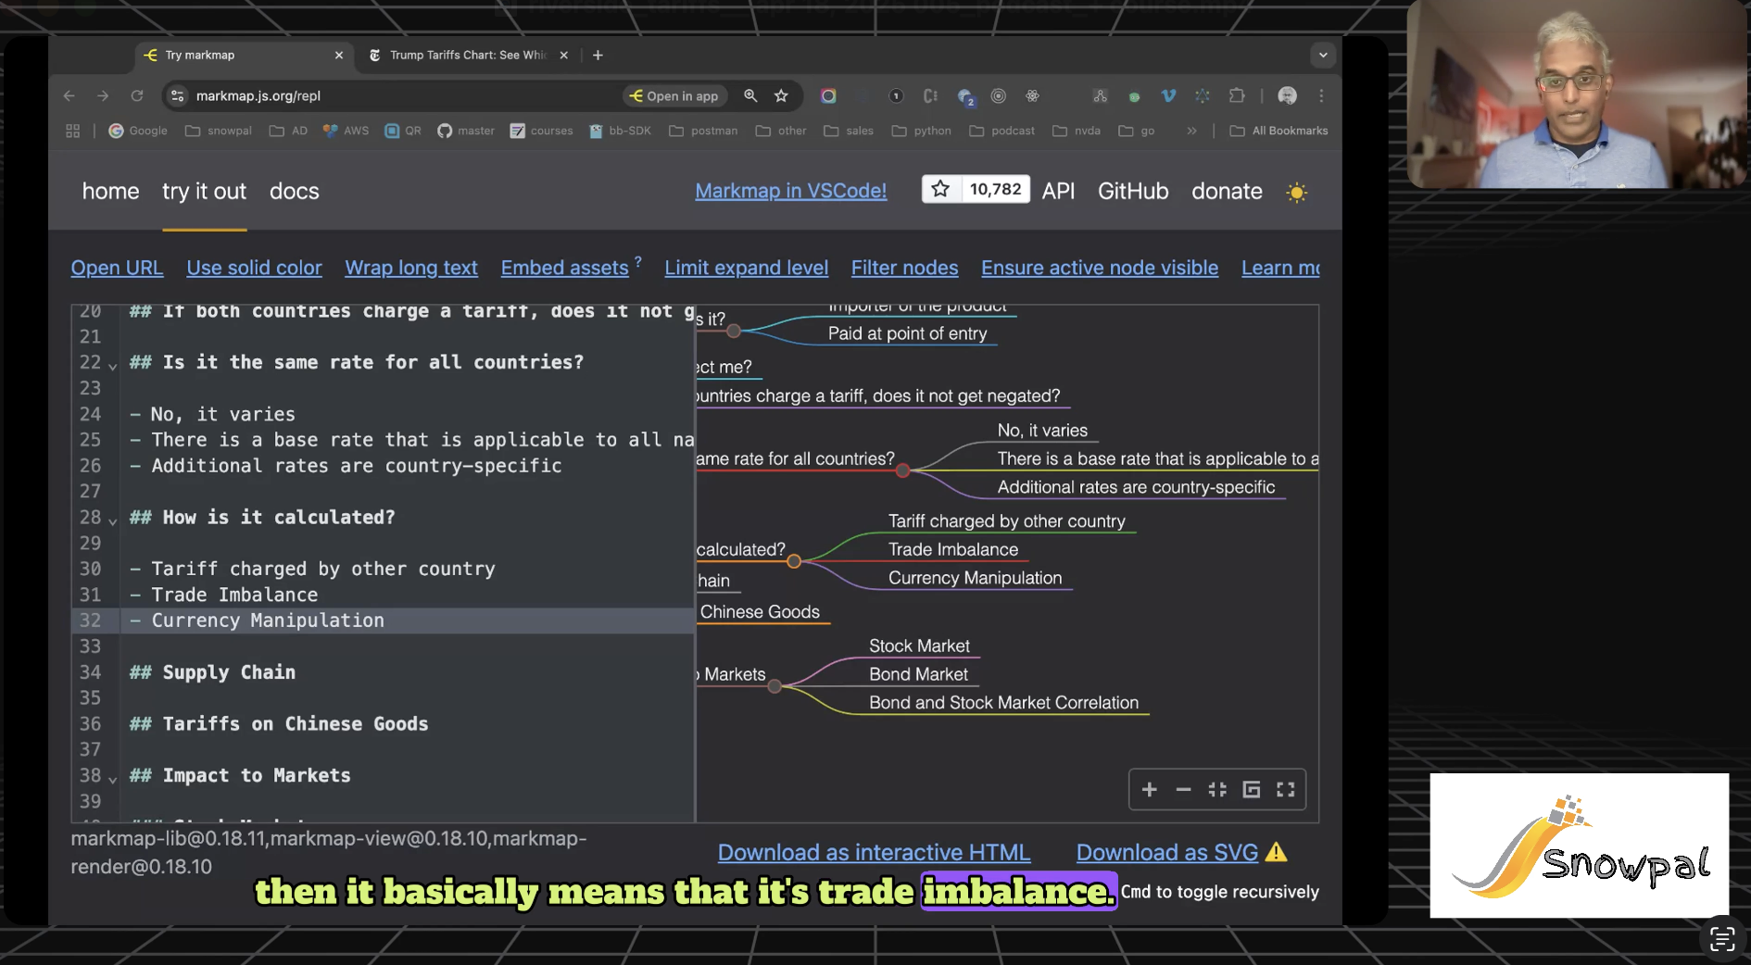Toggle the Markets node circle
This screenshot has width=1751, height=965.
pyautogui.click(x=775, y=686)
